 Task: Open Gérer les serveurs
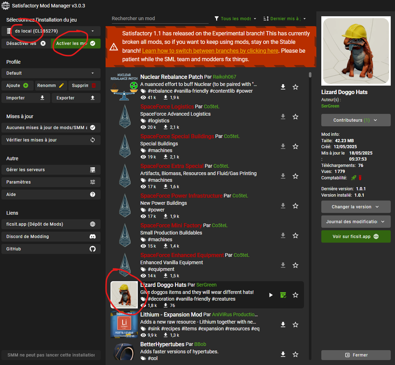pyautogui.click(x=51, y=169)
